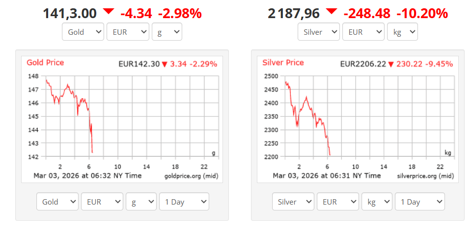Expand the top gram unit dropdown
473x231 pixels.
167,32
